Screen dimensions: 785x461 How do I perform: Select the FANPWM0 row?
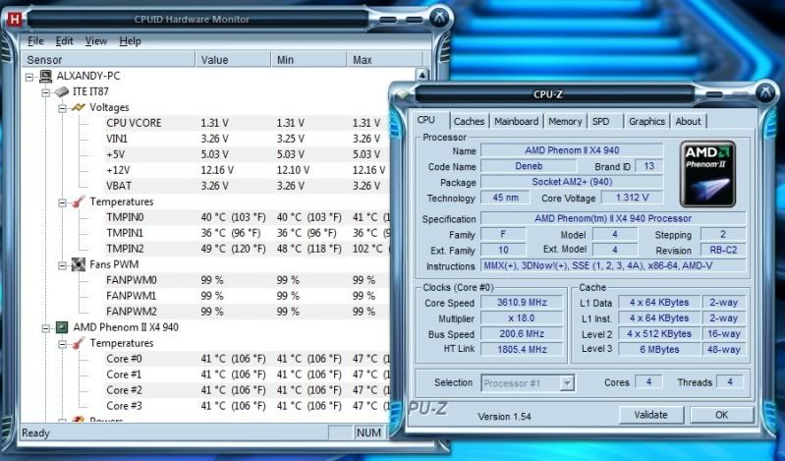[247, 280]
